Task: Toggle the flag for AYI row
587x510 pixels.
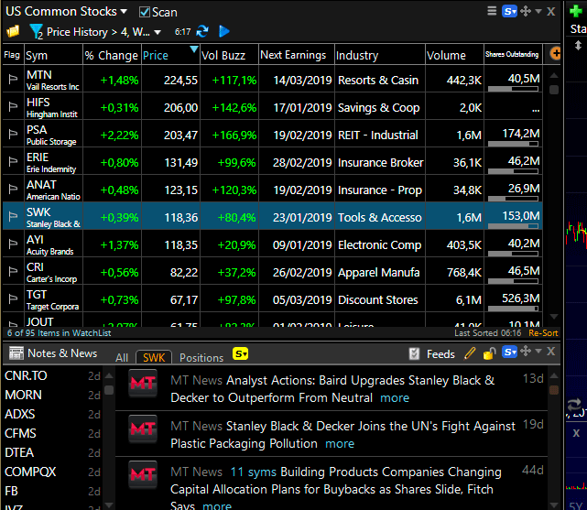Action: pyautogui.click(x=13, y=244)
